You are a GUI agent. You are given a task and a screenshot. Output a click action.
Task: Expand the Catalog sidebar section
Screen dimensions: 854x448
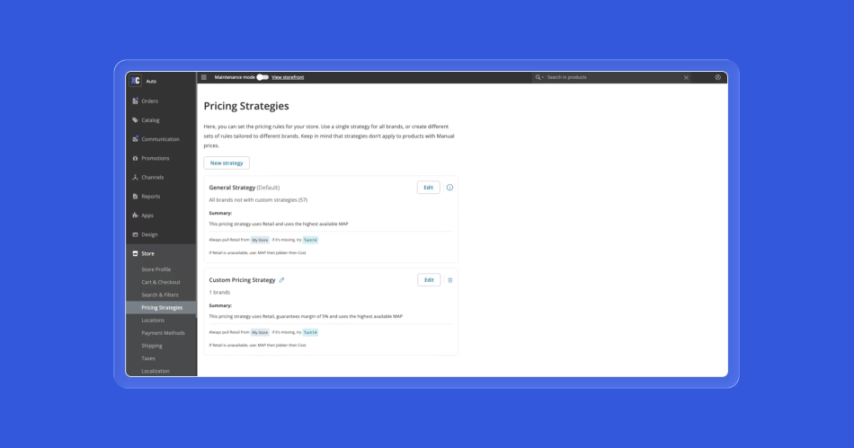click(150, 120)
